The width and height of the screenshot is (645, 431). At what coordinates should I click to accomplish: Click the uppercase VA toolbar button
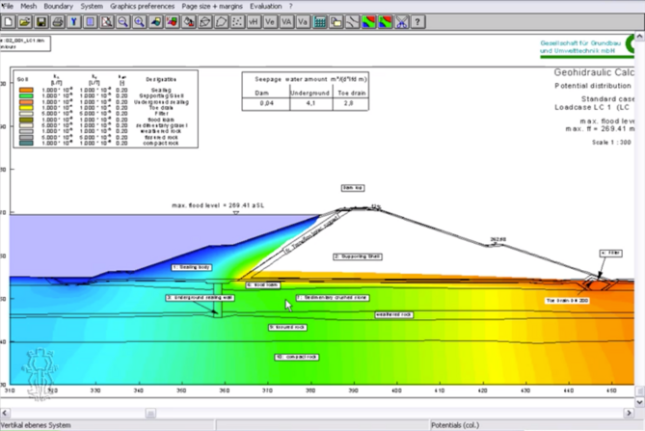pos(286,21)
